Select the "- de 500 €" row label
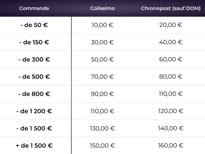This screenshot has height=154, width=205. [34, 77]
